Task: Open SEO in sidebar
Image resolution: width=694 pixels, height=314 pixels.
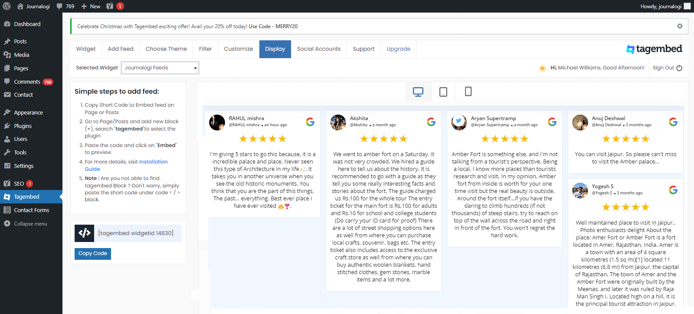Action: [x=31, y=183]
